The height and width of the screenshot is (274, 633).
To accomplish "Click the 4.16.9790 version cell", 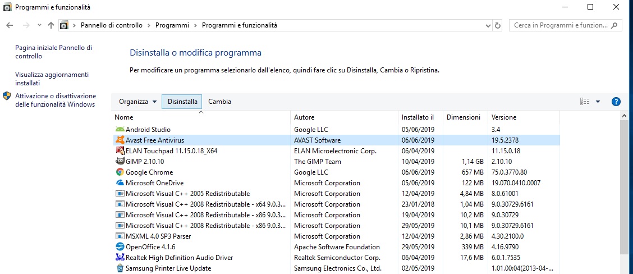I will pyautogui.click(x=505, y=247).
